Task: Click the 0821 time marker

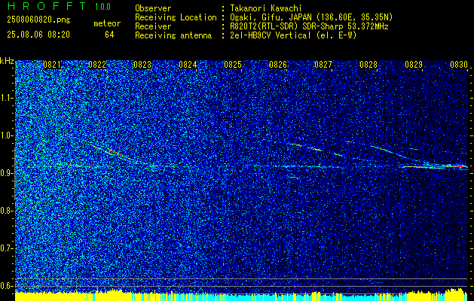Action: (52, 65)
